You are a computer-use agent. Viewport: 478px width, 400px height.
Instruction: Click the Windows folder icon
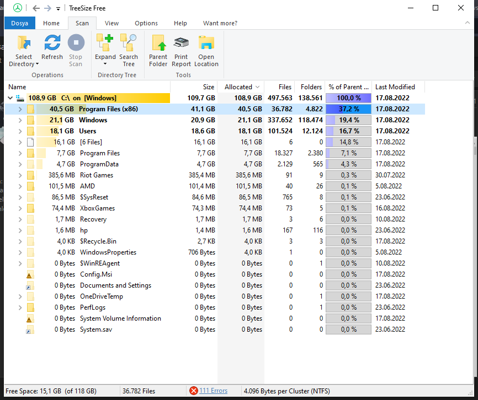(30, 120)
